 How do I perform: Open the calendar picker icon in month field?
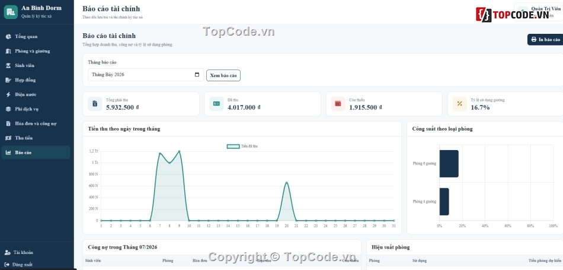point(197,75)
